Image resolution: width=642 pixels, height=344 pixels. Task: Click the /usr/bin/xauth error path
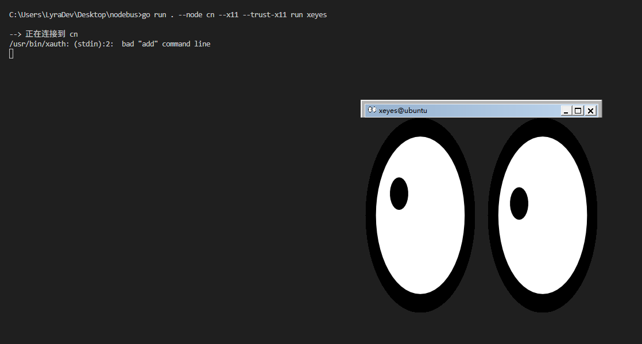click(36, 44)
